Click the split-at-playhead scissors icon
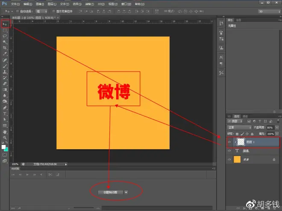 tap(50, 175)
